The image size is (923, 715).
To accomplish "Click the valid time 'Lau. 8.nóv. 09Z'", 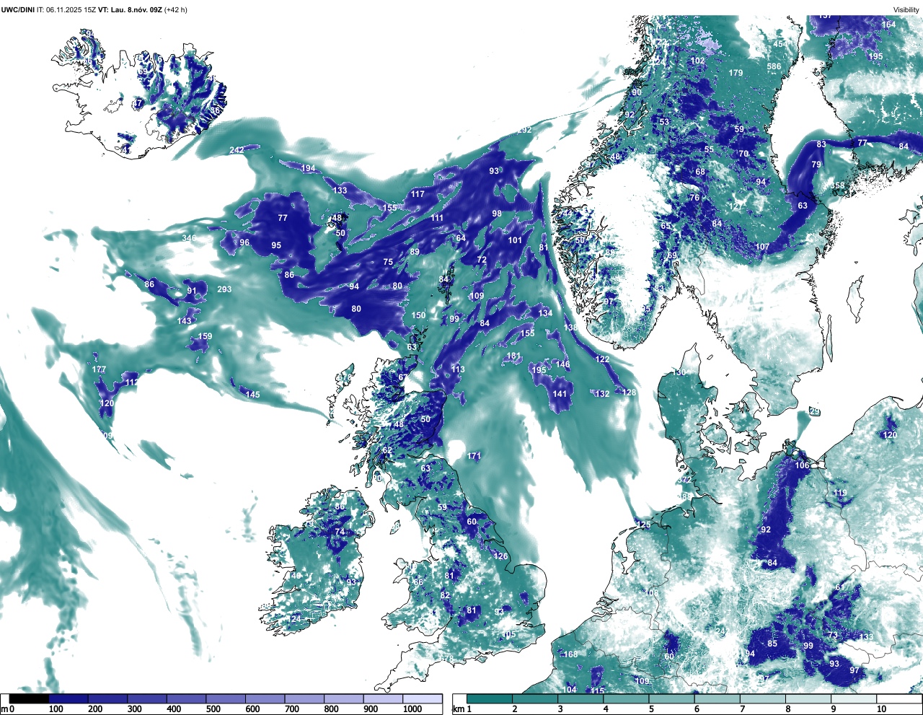I will click(x=135, y=9).
